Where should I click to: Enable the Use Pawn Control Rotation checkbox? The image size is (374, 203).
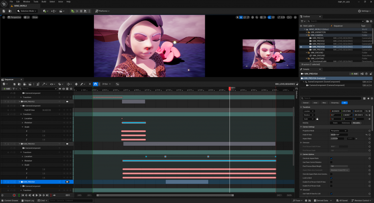pos(331,162)
